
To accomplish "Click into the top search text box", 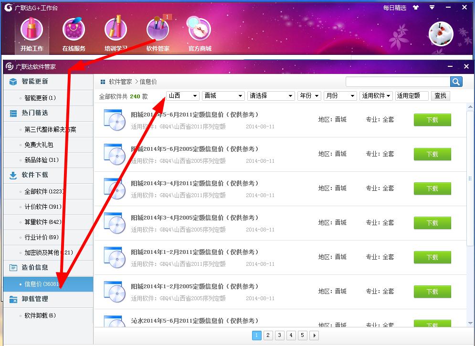I will coord(398,82).
